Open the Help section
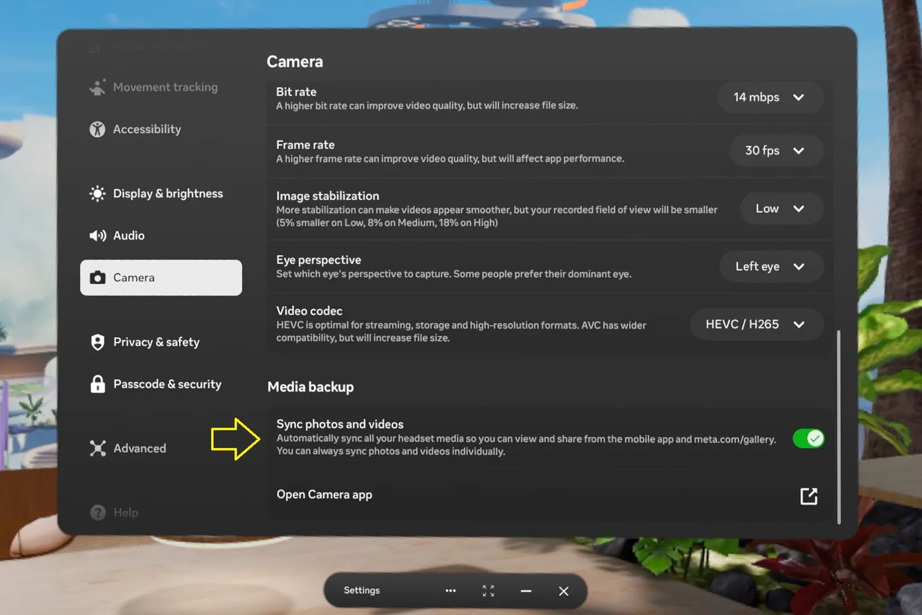This screenshot has height=615, width=922. tap(161, 512)
